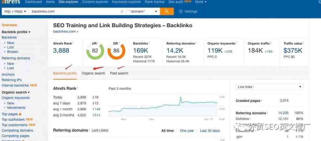Open the *.domain/* mode dropdown
Screen dimensions: 321x141
[143, 12]
